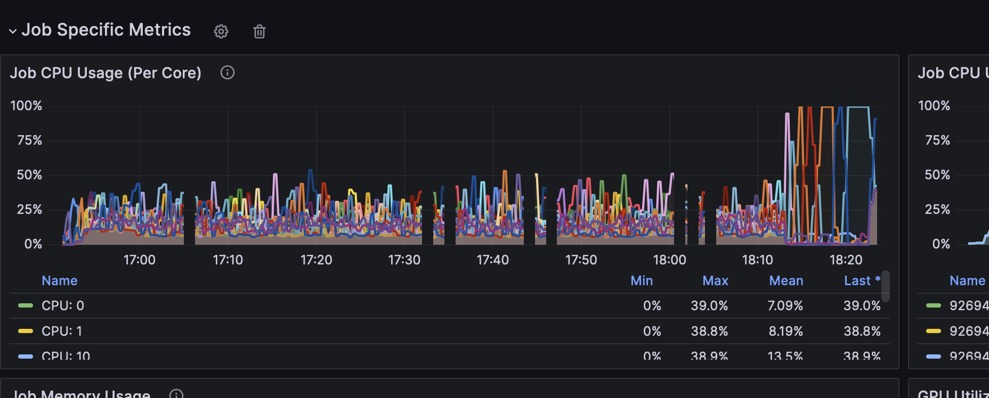989x398 pixels.
Task: Click the 17:00 time axis label
Action: pos(140,260)
